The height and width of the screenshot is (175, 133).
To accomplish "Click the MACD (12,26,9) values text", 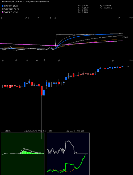I will click(35, 131).
